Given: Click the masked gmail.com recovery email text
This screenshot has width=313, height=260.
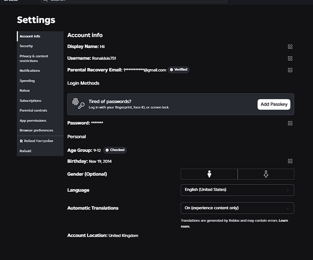Looking at the screenshot, I should coord(145,70).
